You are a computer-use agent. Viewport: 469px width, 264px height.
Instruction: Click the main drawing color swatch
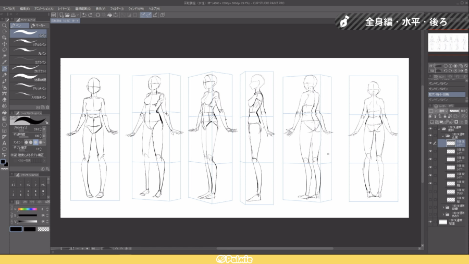16,229
